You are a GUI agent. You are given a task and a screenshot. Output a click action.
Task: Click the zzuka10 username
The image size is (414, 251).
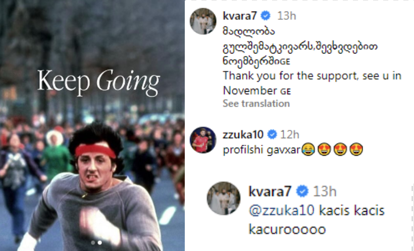pyautogui.click(x=243, y=135)
